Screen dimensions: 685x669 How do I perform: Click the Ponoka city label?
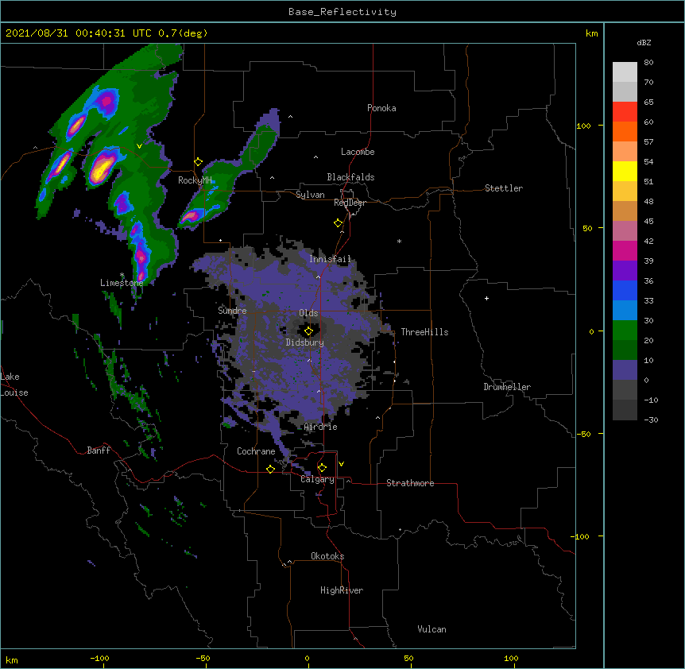(381, 108)
